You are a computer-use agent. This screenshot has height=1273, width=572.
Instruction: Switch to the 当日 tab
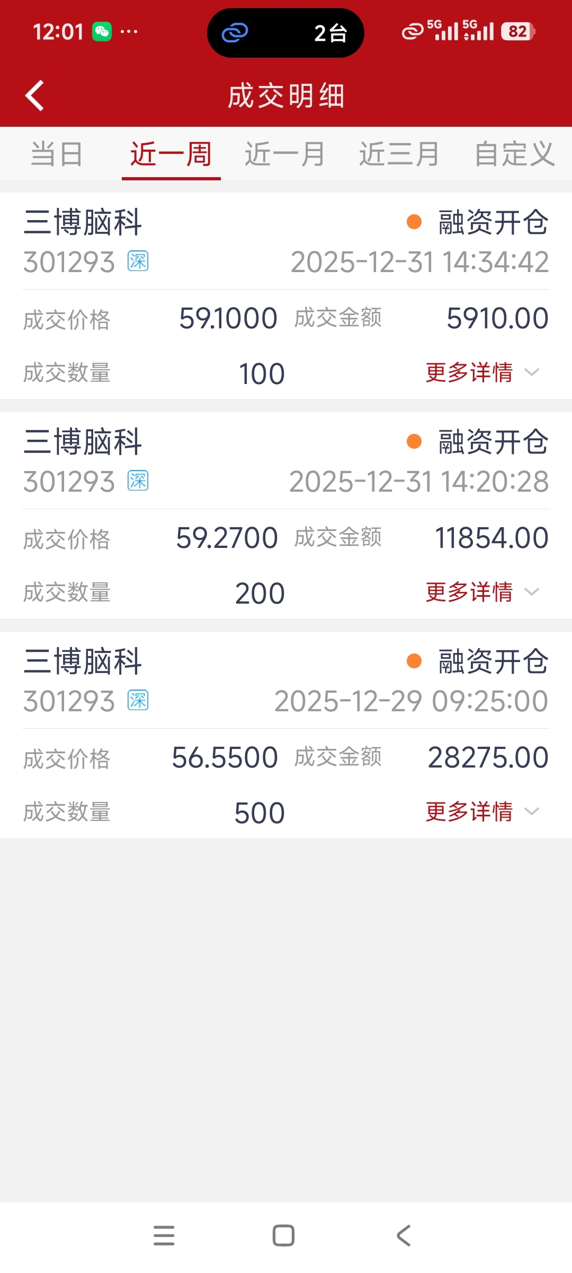[57, 154]
